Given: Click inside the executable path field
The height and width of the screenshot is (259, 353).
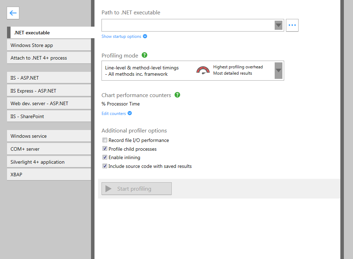Looking at the screenshot, I should [186, 25].
